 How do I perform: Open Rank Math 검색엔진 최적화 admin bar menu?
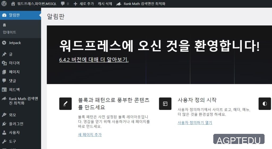[x=144, y=4]
